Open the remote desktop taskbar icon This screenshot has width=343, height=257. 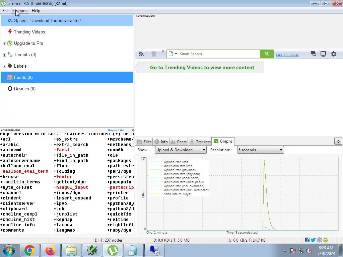point(154,250)
